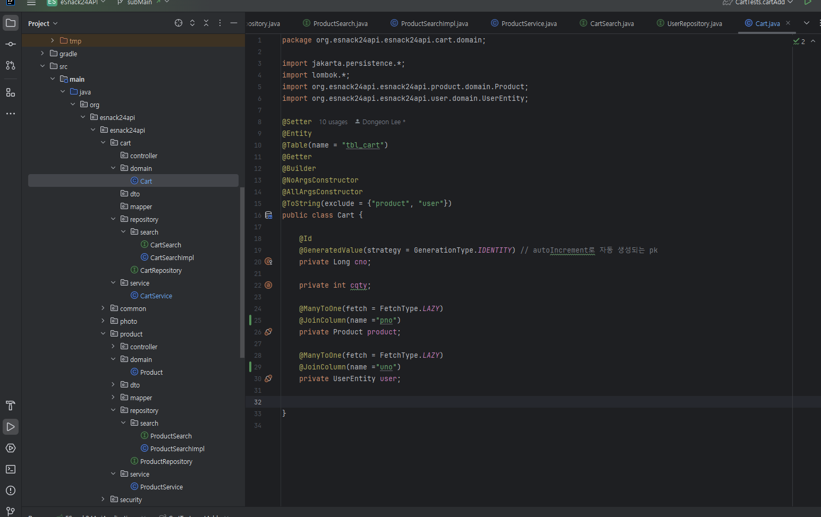The width and height of the screenshot is (821, 517).
Task: Switch to the ProductService.java tab
Action: [x=529, y=23]
